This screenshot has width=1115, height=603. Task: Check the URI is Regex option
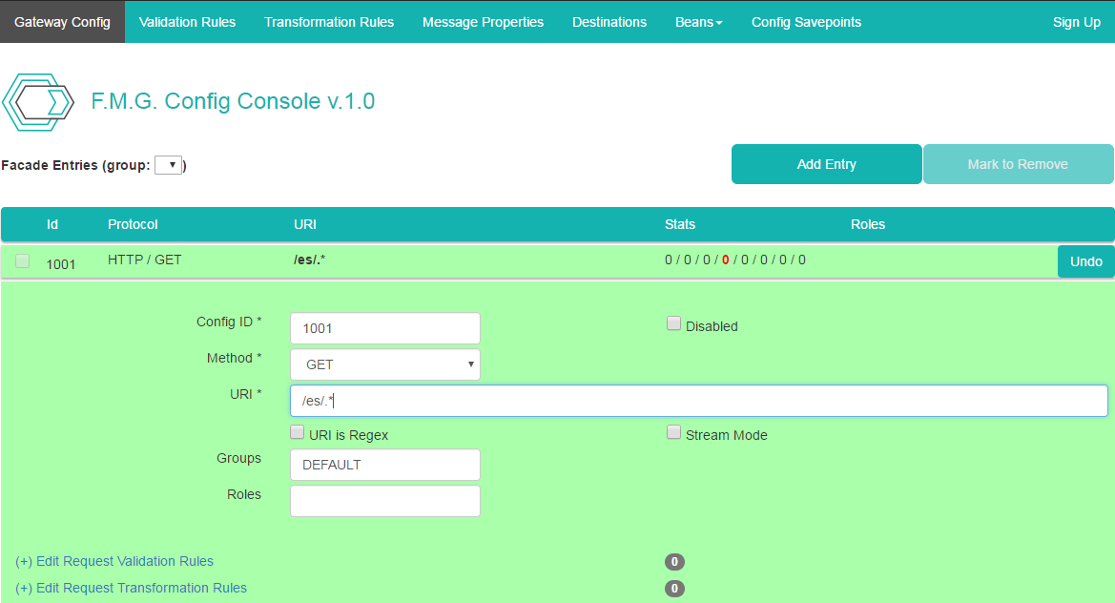pos(297,433)
